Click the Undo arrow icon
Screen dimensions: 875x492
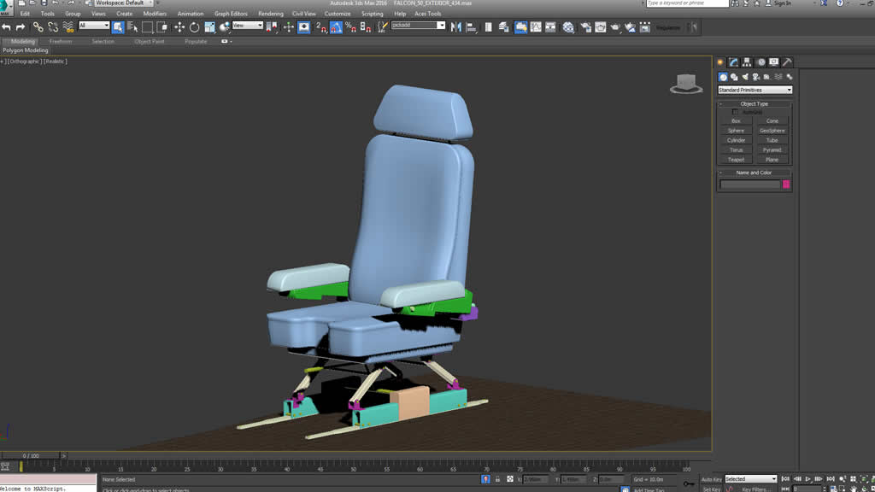[x=7, y=27]
